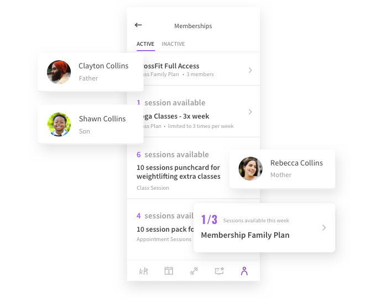Image resolution: width=387 pixels, height=299 pixels.
Task: Expand CrossFit Full Access chevron
Action: pyautogui.click(x=250, y=70)
